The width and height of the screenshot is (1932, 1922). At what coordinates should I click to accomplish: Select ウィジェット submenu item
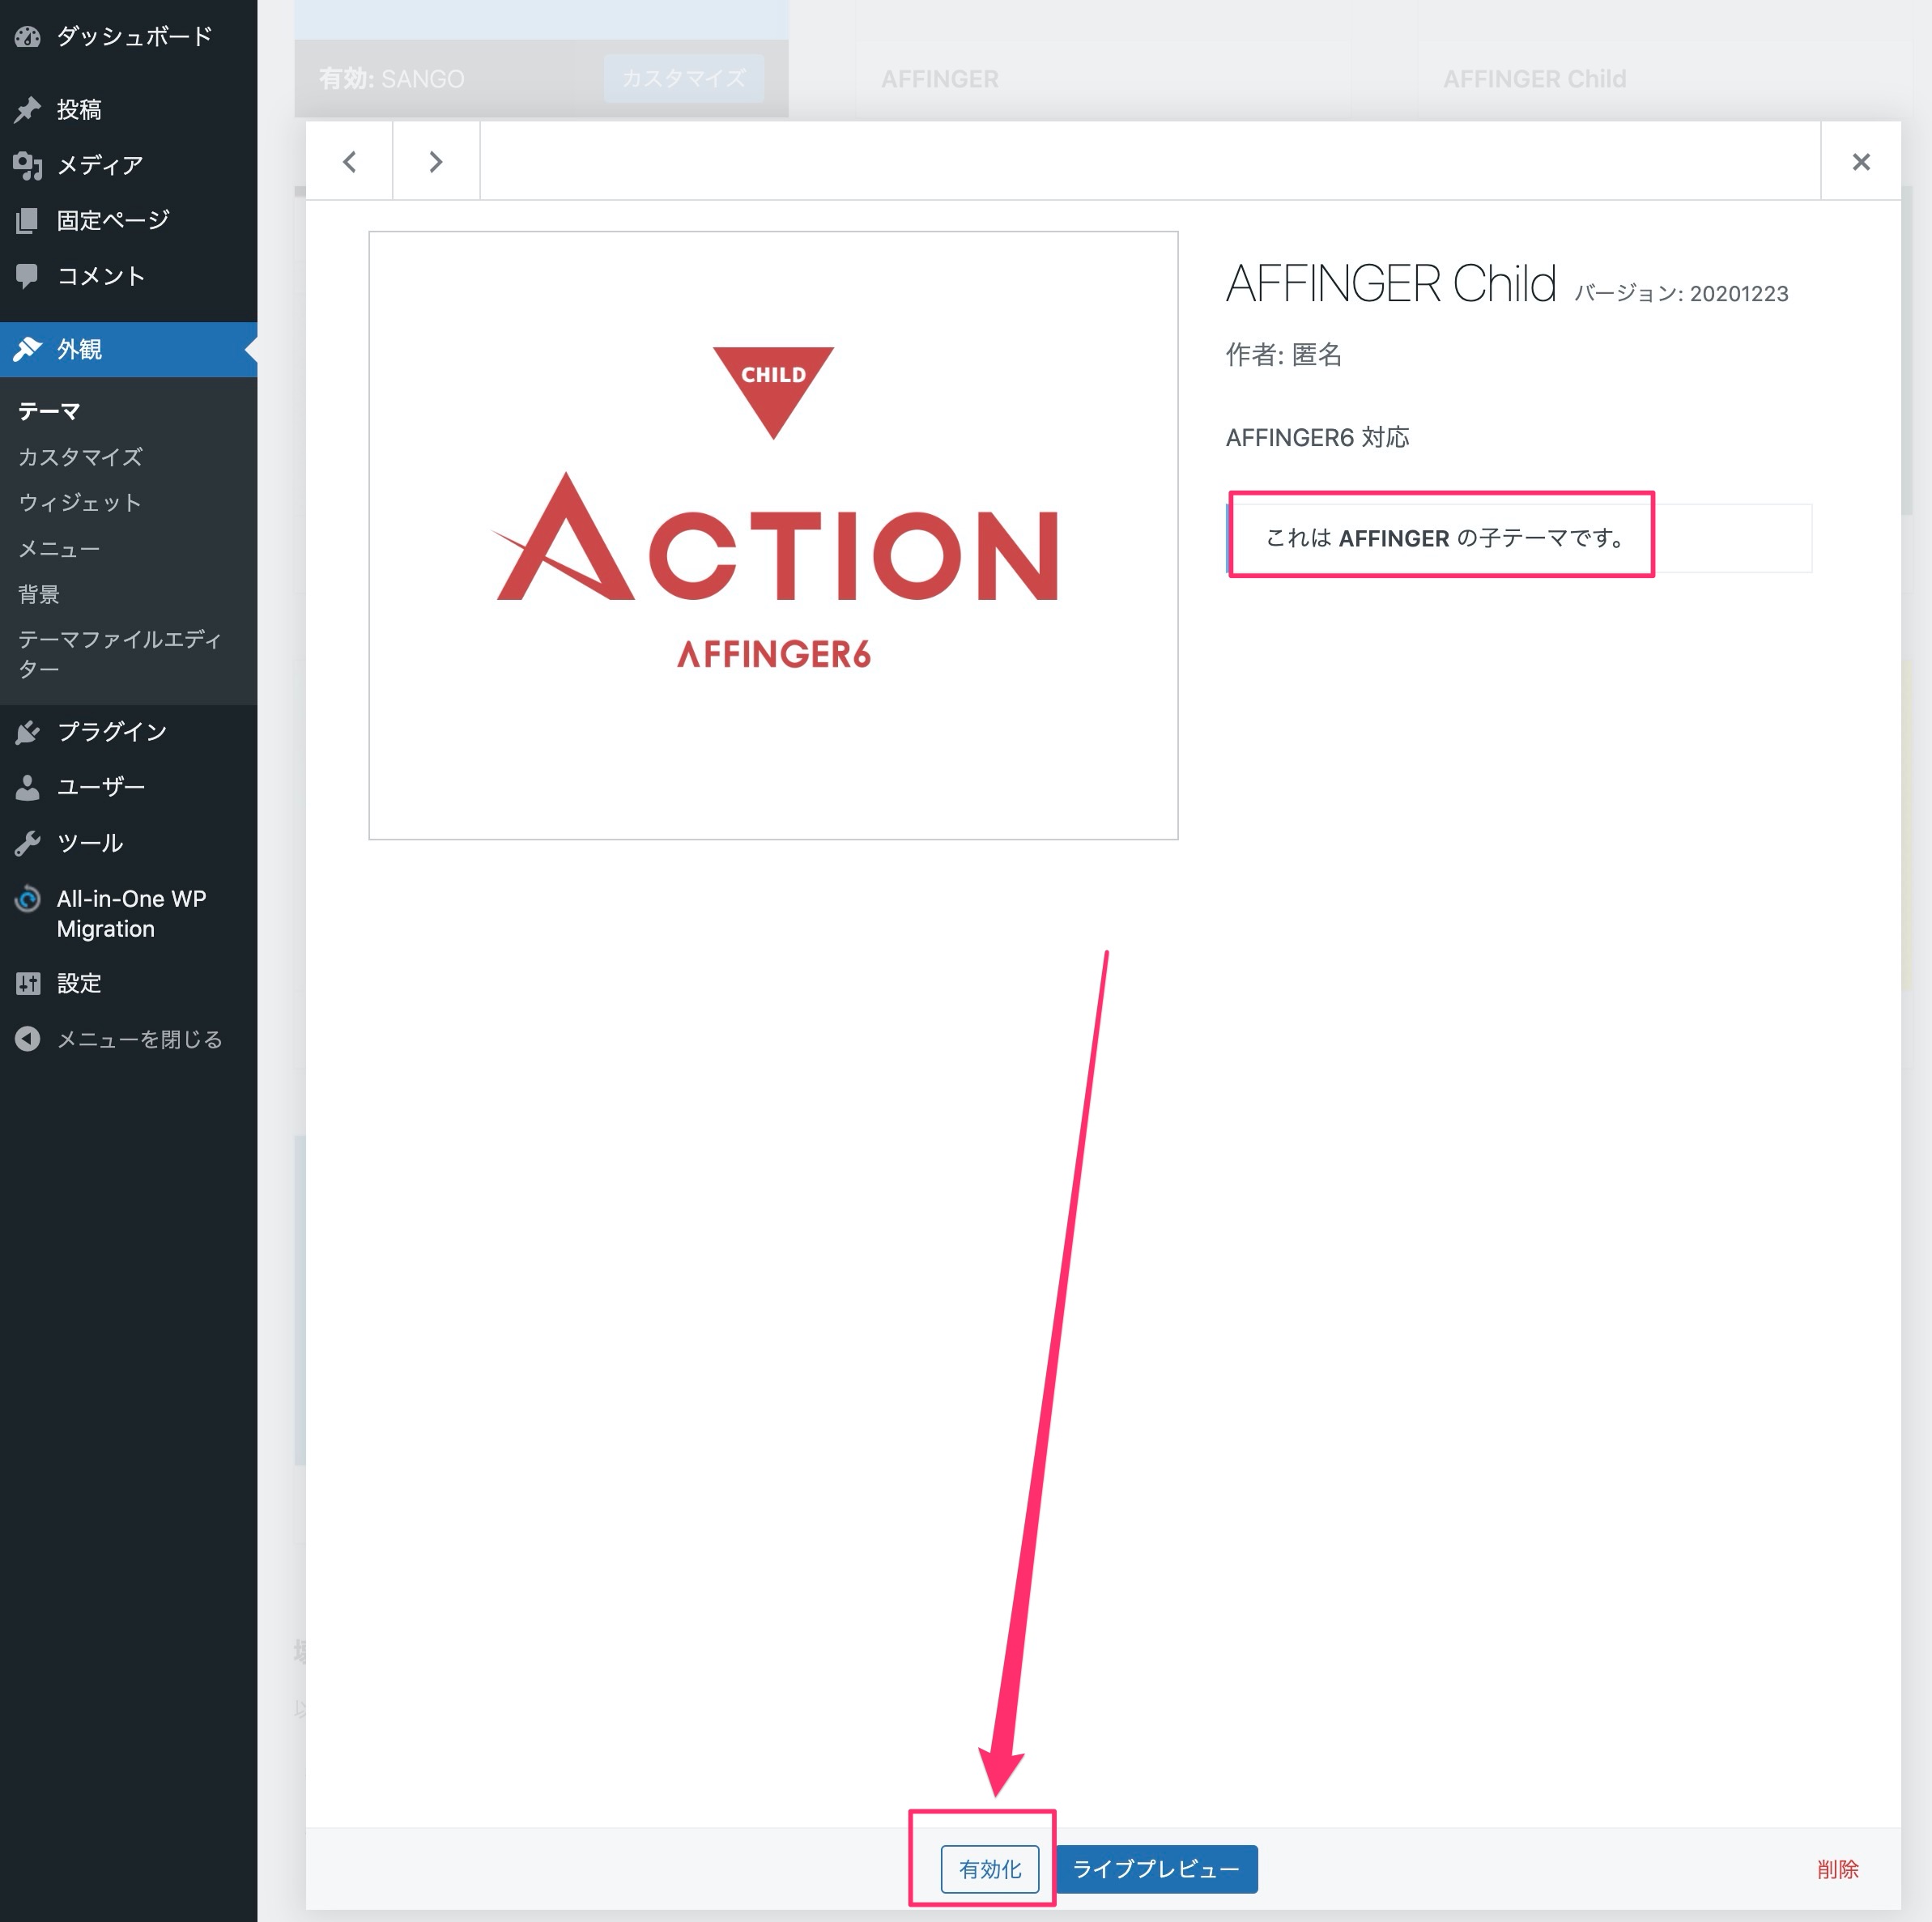point(80,503)
